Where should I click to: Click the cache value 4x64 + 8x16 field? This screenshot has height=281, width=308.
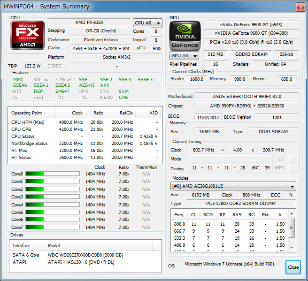click(x=101, y=48)
